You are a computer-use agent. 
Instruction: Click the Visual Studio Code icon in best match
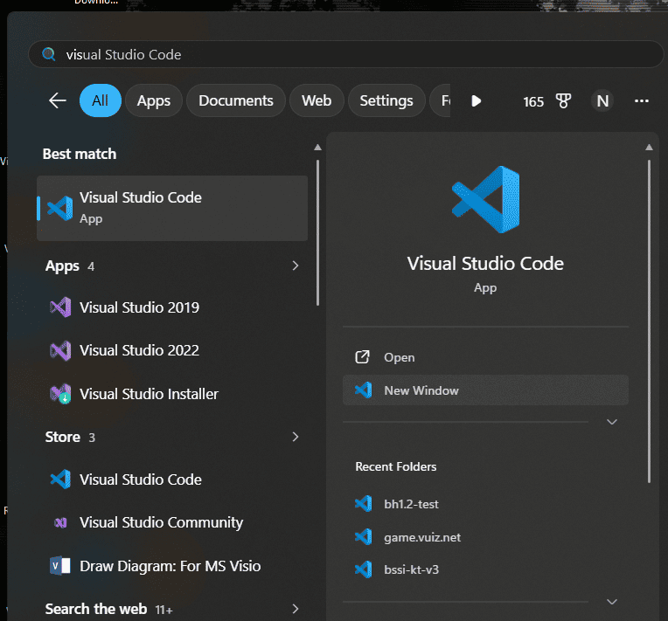pos(60,208)
